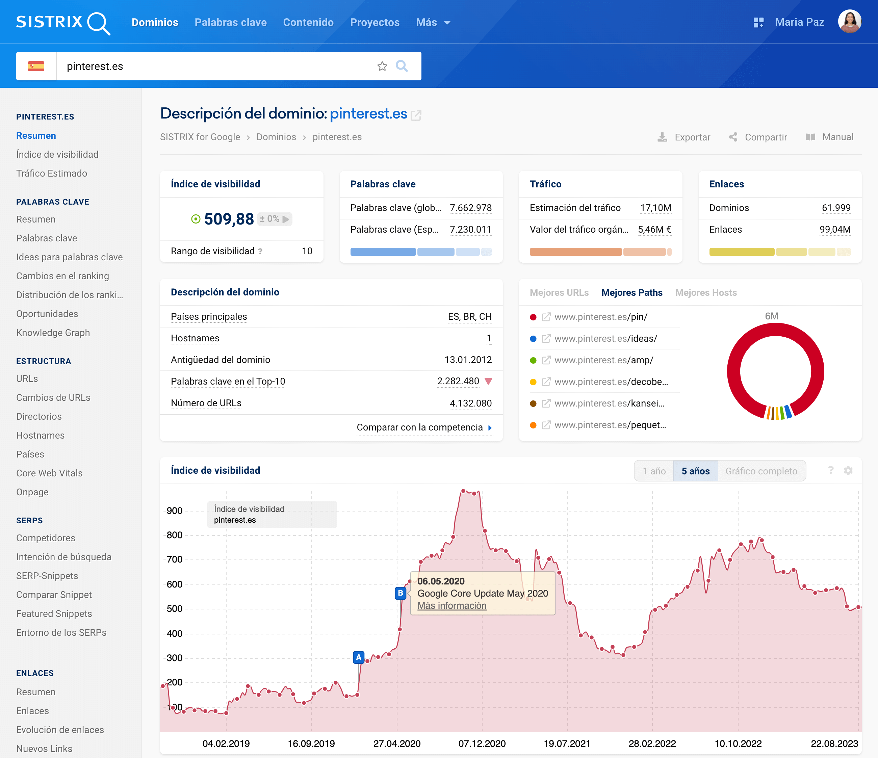Click the magnifier search icon

(x=402, y=66)
